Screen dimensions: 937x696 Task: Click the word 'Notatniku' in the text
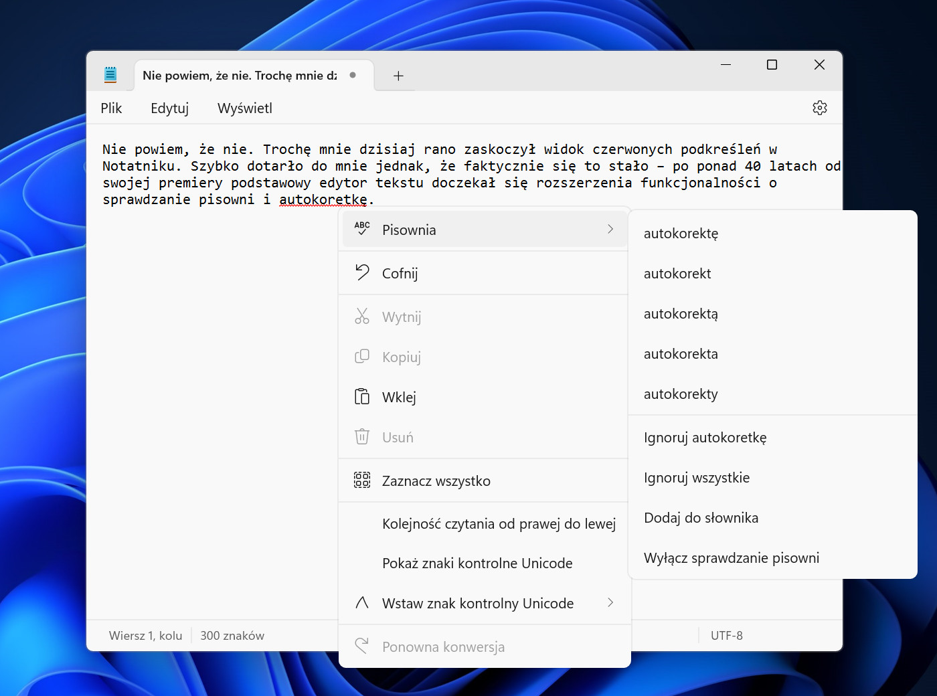(139, 166)
